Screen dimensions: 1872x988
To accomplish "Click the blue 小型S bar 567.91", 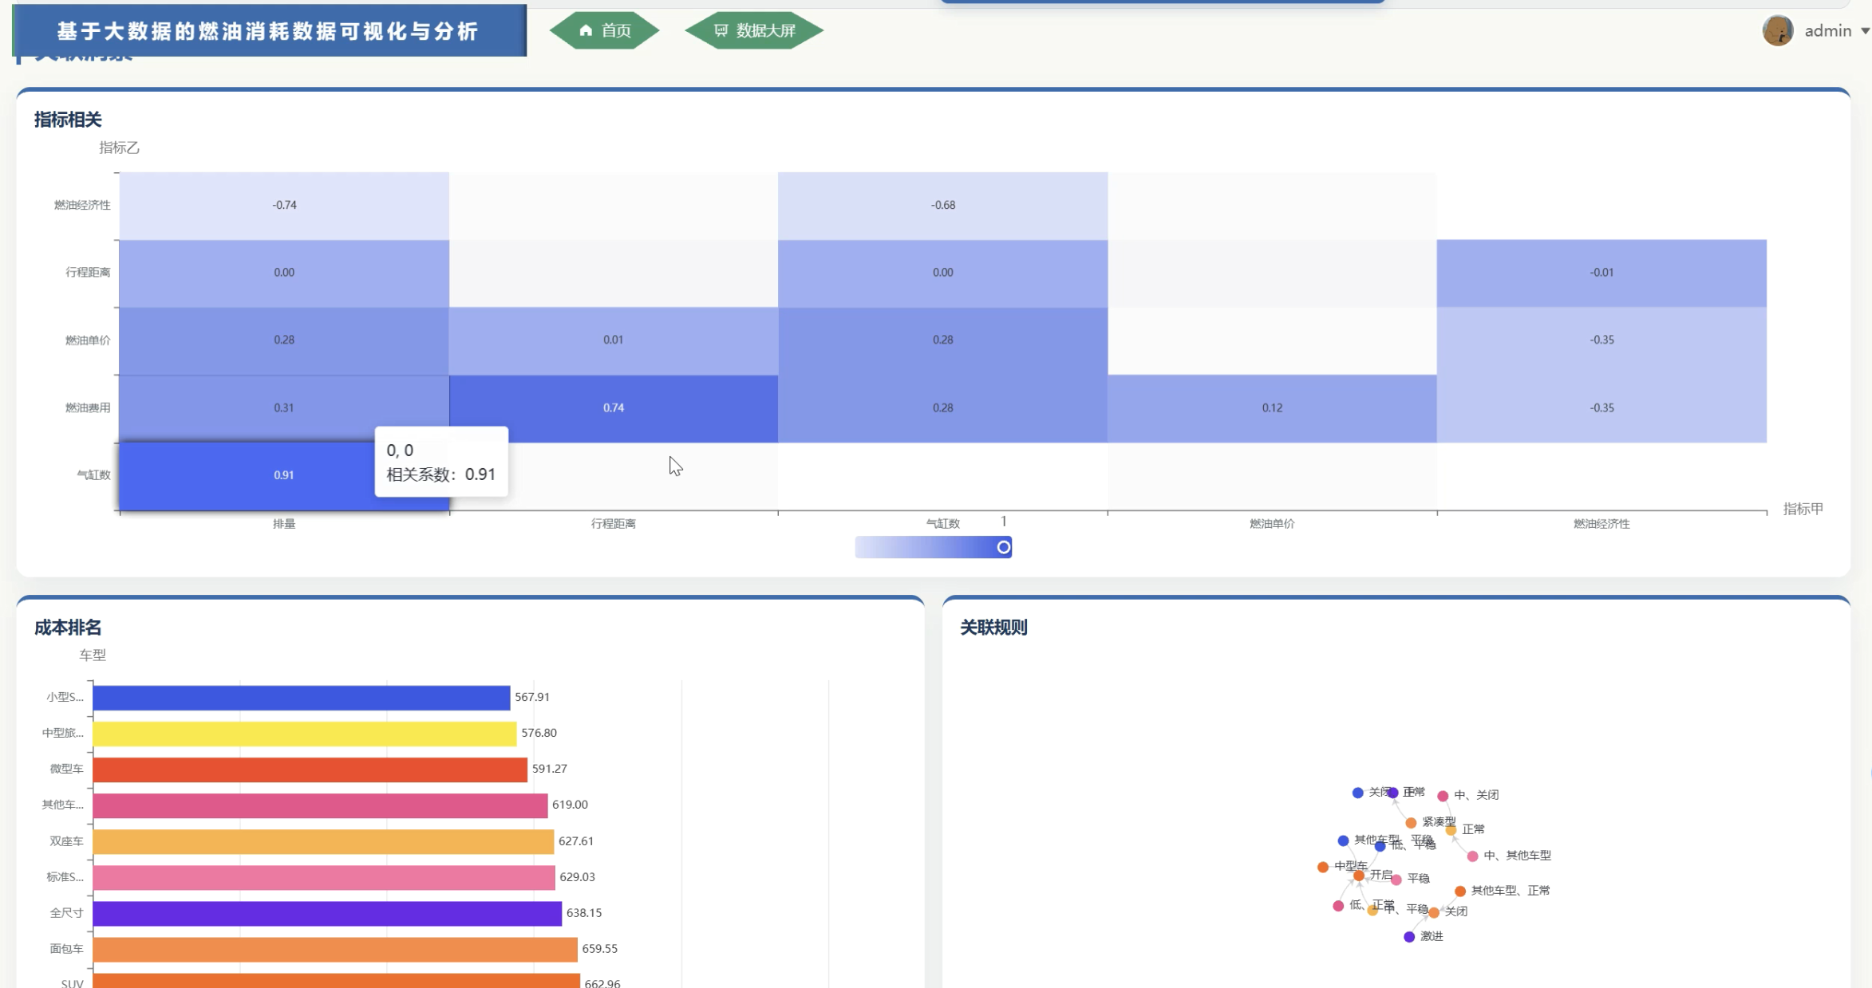I will point(302,698).
